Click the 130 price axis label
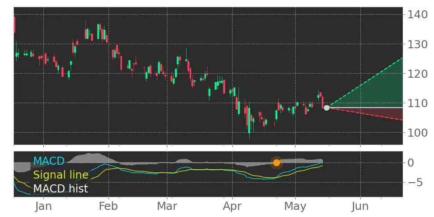This screenshot has height=217, width=434. point(417,44)
